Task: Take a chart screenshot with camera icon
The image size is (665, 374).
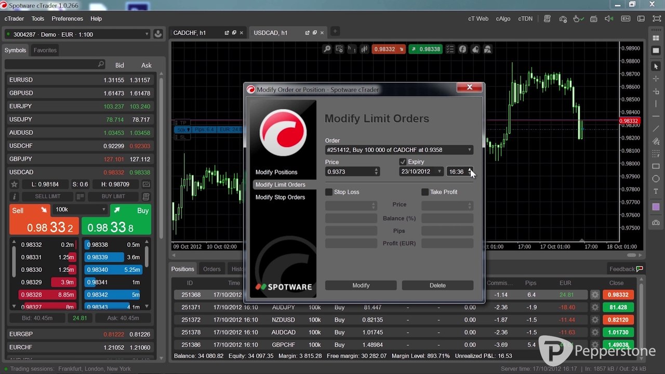Action: tap(656, 222)
